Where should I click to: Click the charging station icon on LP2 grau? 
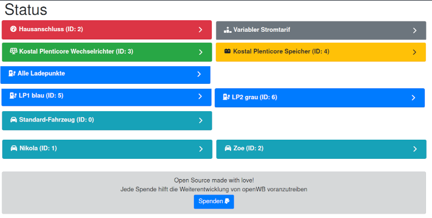[226, 97]
